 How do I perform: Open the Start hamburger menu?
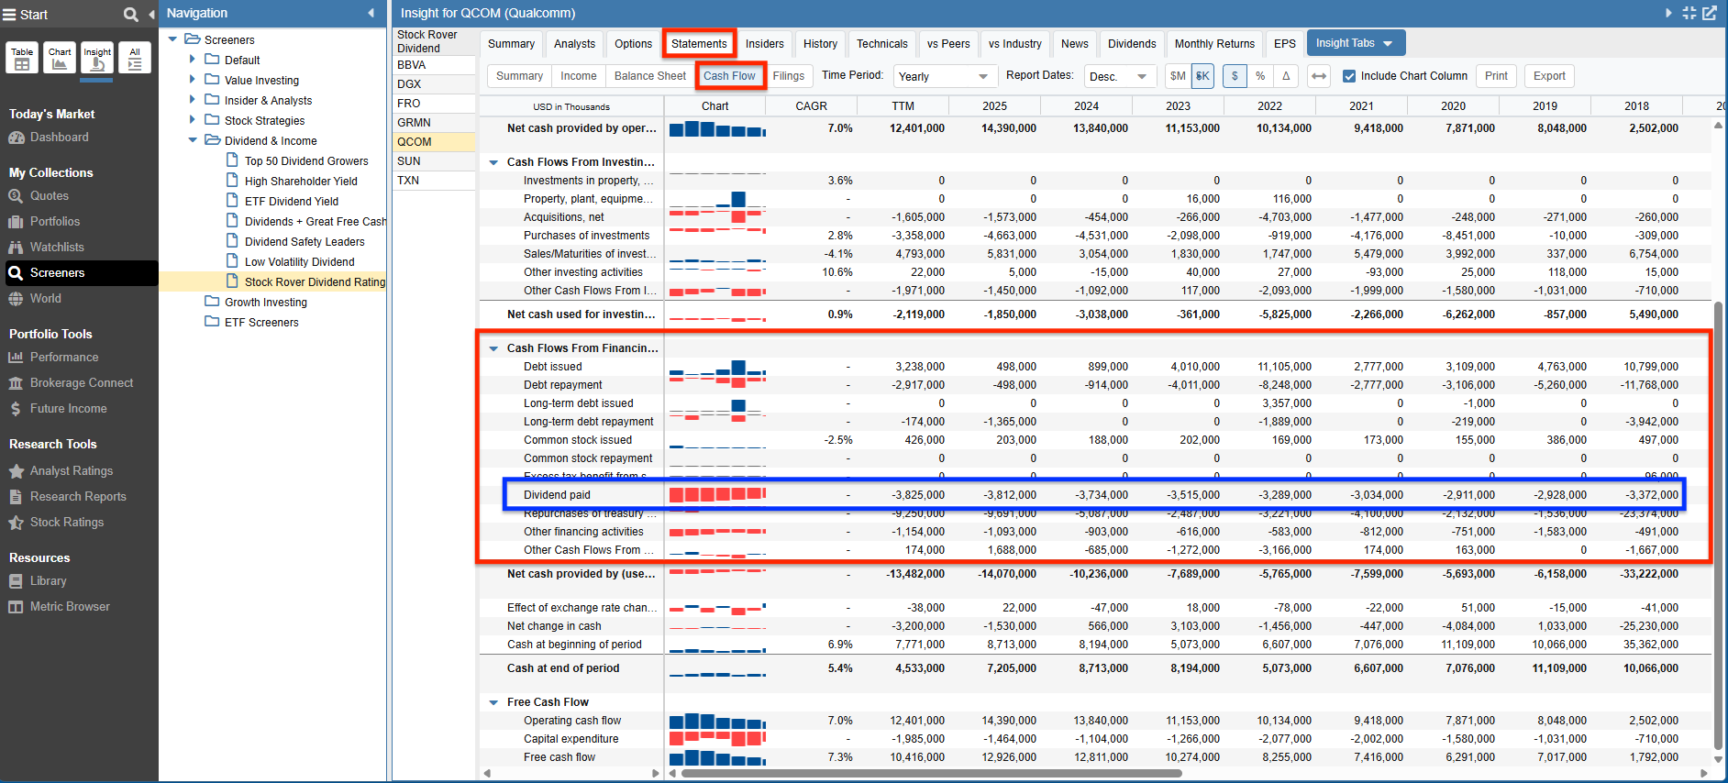pos(10,15)
